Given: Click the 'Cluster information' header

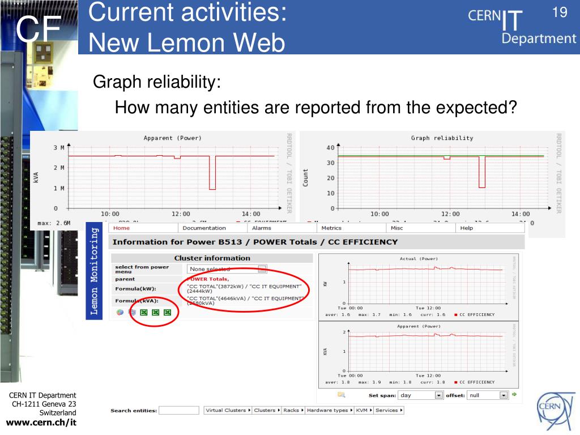Looking at the screenshot, I should 212,258.
